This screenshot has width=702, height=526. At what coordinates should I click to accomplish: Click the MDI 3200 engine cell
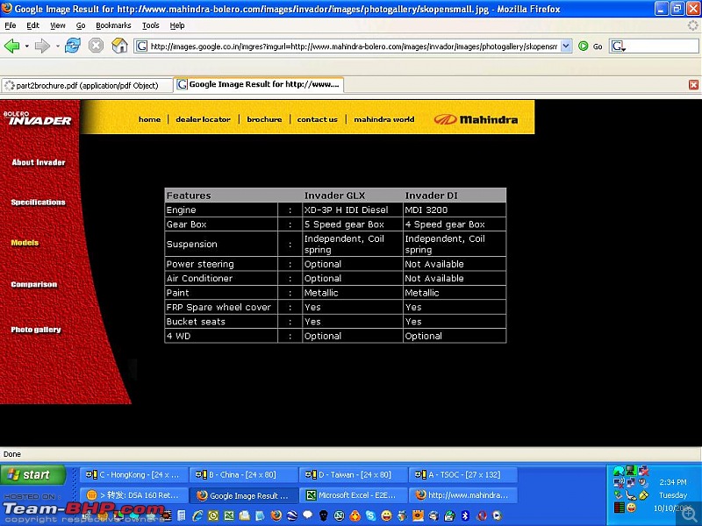pyautogui.click(x=455, y=210)
